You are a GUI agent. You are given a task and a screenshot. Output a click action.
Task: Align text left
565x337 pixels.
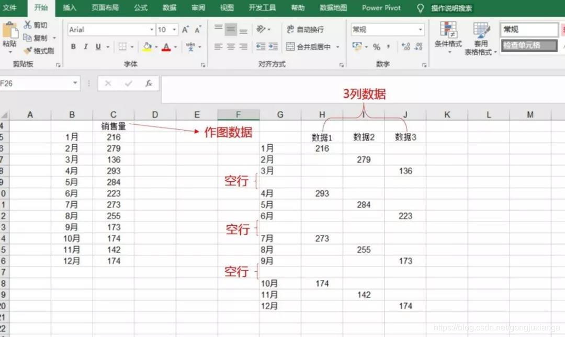click(x=218, y=47)
